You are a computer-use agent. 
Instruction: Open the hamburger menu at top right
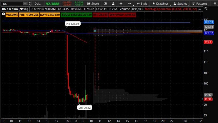tap(215, 4)
